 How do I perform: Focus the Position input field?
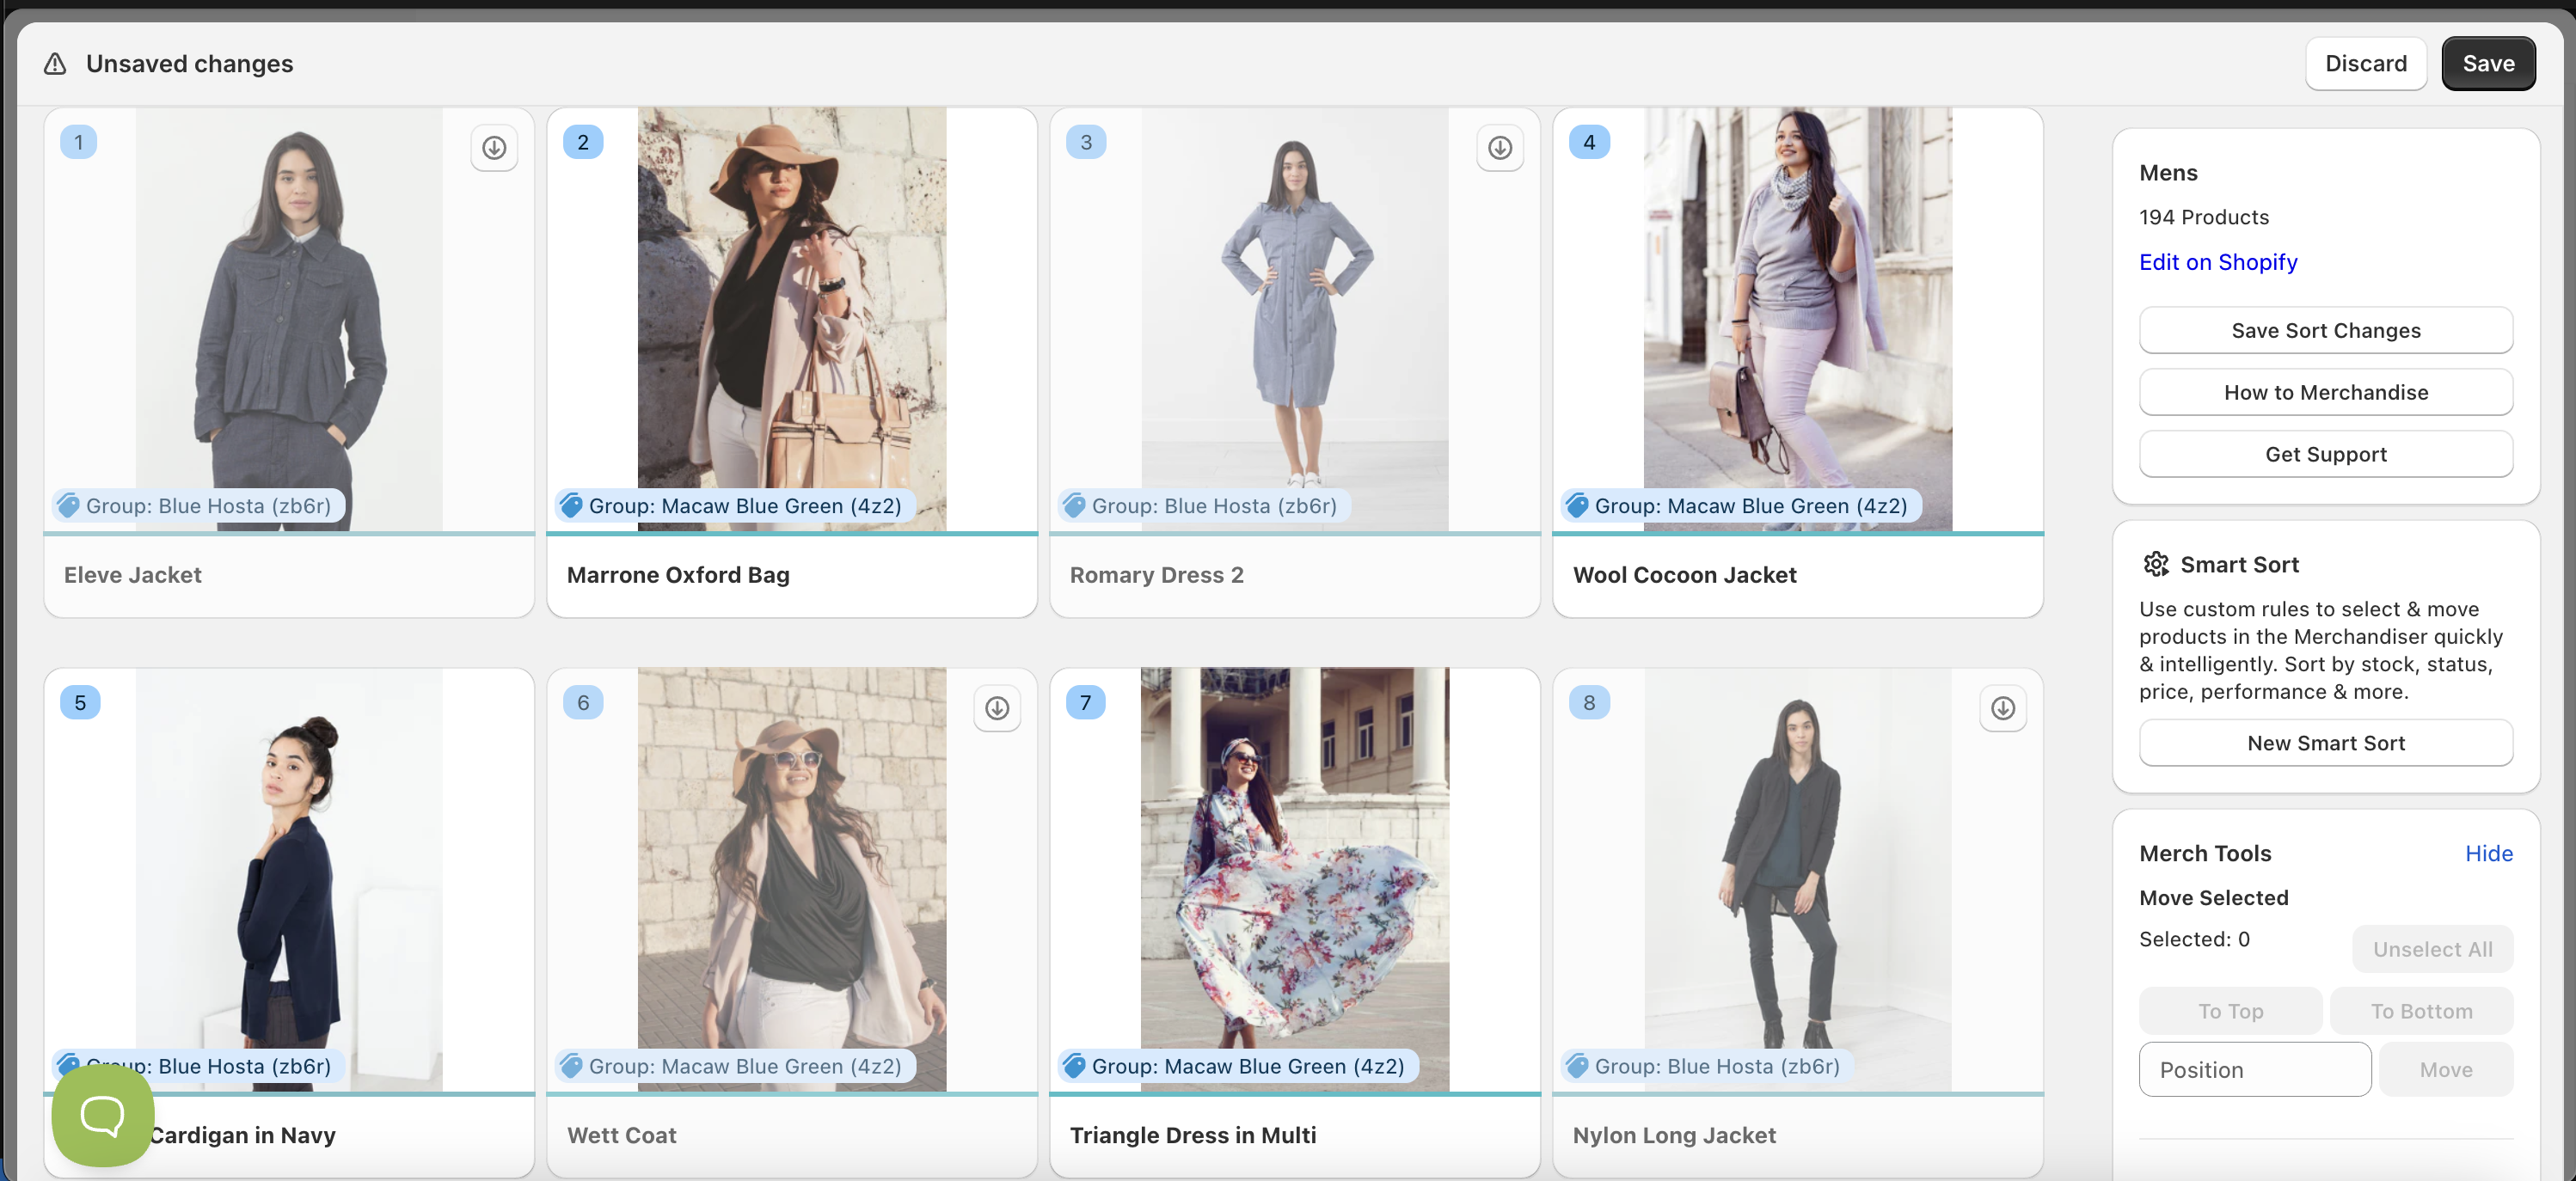click(x=2254, y=1070)
